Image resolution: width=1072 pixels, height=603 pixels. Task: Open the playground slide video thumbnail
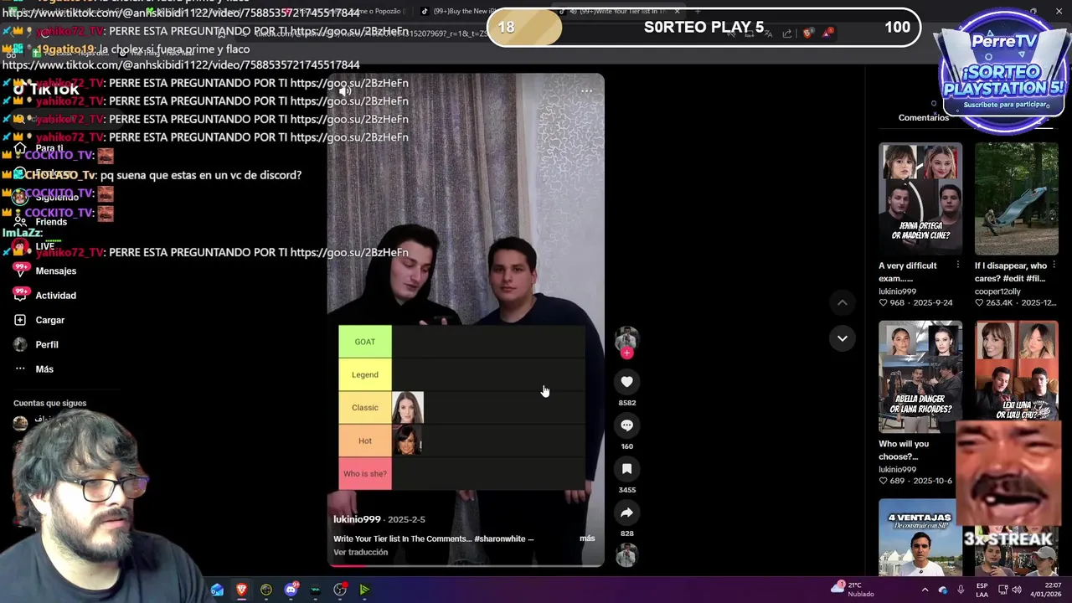click(1017, 198)
